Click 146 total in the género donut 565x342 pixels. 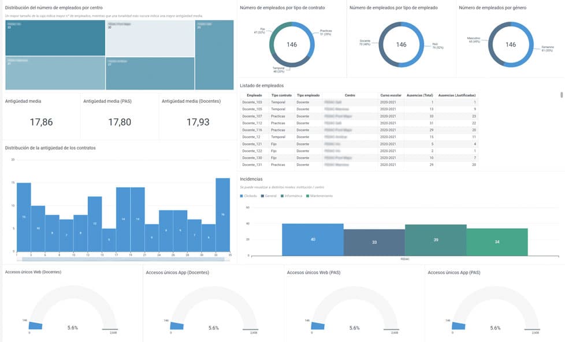[x=511, y=44]
